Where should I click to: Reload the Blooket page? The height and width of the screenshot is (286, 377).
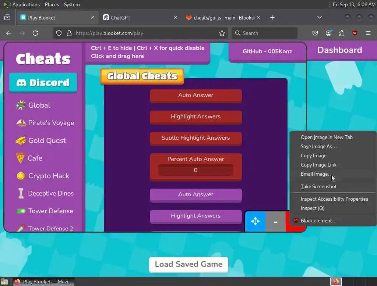click(35, 33)
